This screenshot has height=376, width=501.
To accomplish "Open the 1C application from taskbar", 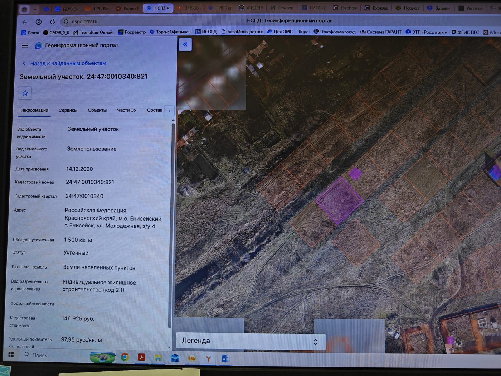I will (192, 358).
